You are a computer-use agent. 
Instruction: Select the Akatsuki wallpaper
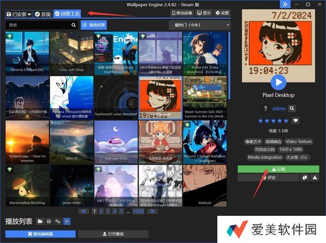point(205,186)
